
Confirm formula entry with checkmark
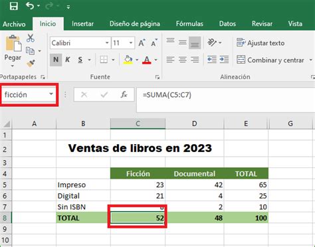click(104, 95)
